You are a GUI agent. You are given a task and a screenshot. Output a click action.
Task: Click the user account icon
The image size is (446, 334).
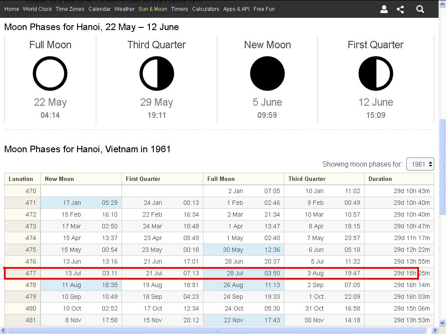[384, 9]
